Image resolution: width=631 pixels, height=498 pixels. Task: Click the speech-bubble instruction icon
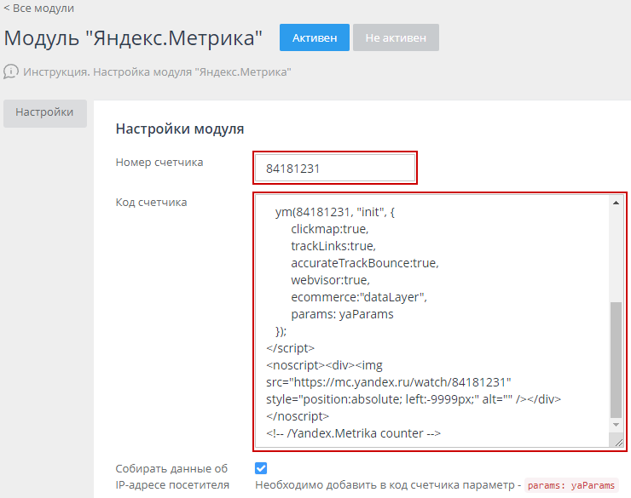[x=11, y=72]
